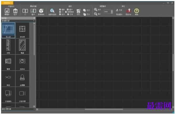Viewport: 176px width, 114px height.
Task: Toggle the furniture object checkbox
Action: [66, 12]
